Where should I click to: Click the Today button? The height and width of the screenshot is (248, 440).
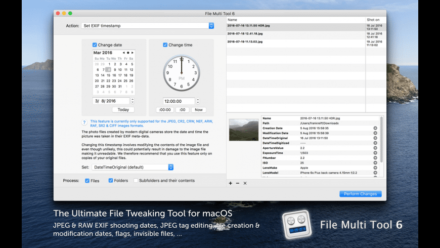coord(123,109)
